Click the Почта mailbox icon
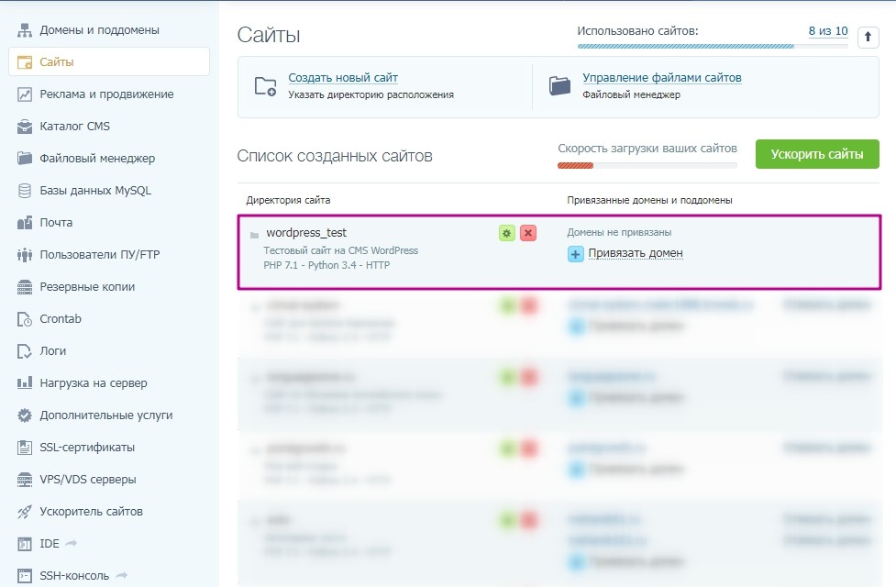Viewport: 896px width, 587px height. 25,222
